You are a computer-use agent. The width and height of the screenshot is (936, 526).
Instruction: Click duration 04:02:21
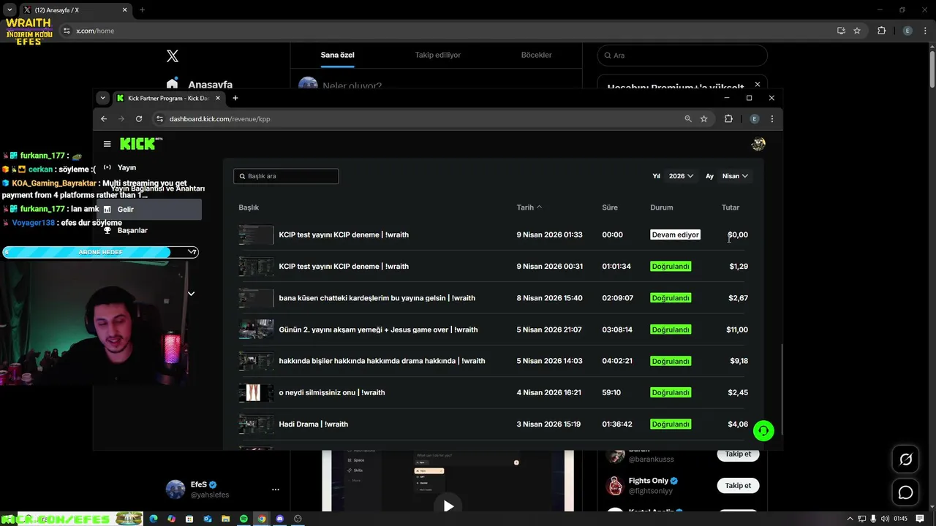[617, 361]
